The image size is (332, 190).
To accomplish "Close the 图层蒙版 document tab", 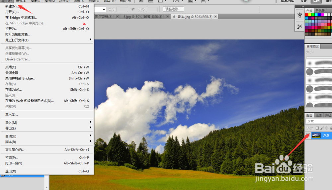I will tap(118, 17).
